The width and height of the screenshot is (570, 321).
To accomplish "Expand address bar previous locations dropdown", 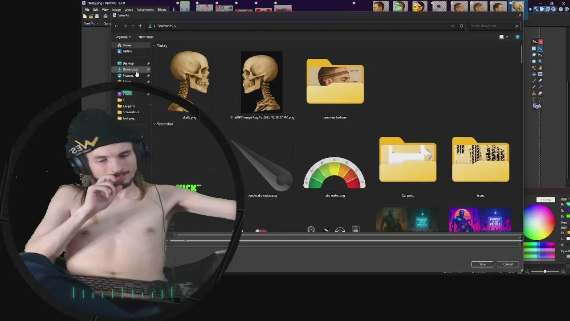I will pos(453,26).
